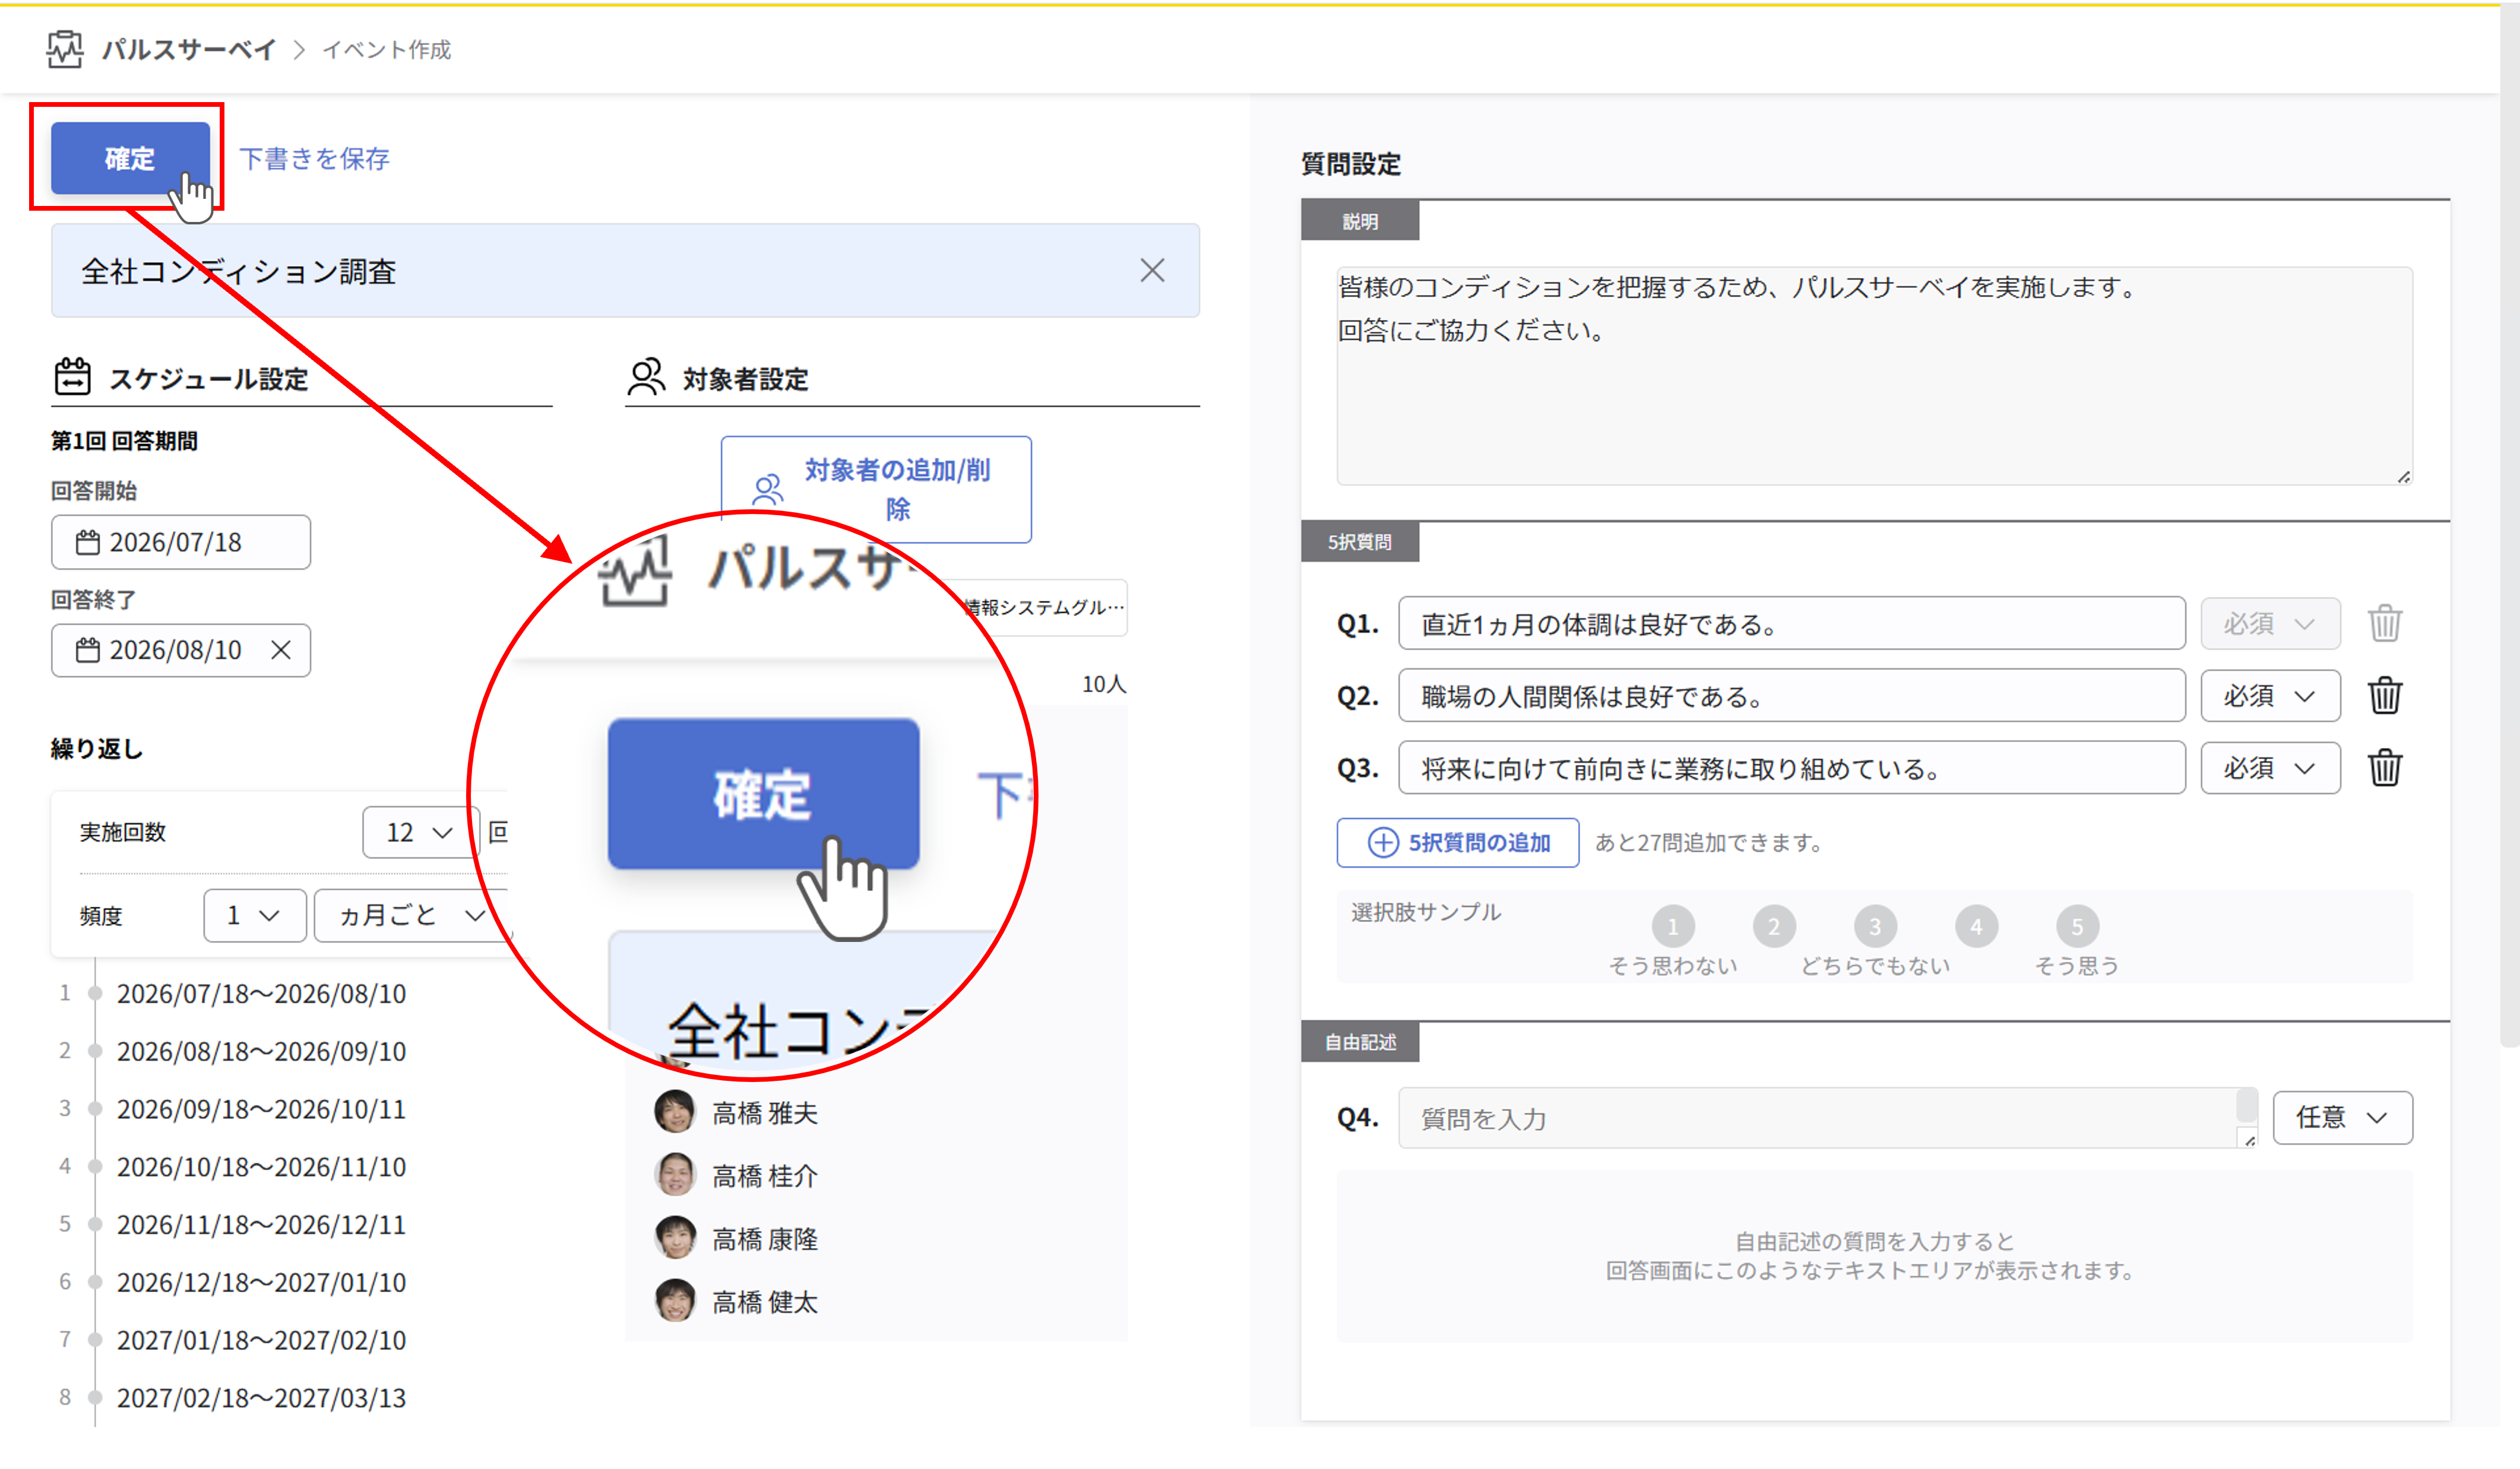The width and height of the screenshot is (2520, 1469).
Task: Click 5択質問の追加 button
Action: click(1458, 842)
